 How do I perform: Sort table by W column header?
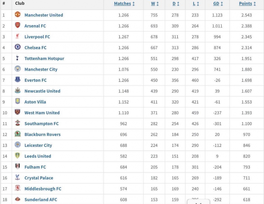click(155, 3)
